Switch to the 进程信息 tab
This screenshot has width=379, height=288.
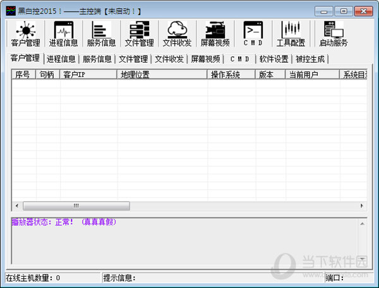click(x=61, y=59)
